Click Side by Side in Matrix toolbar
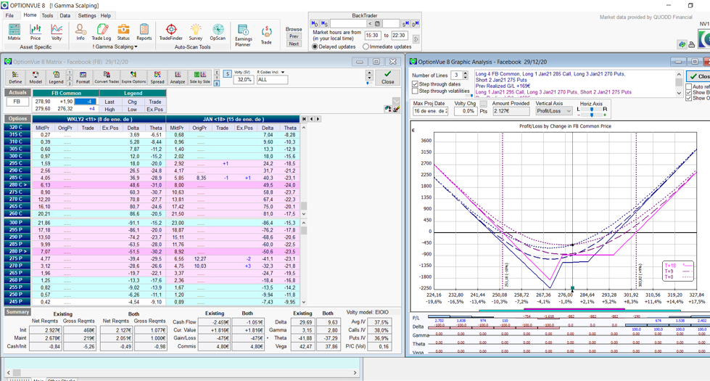The image size is (710, 381). tap(199, 78)
